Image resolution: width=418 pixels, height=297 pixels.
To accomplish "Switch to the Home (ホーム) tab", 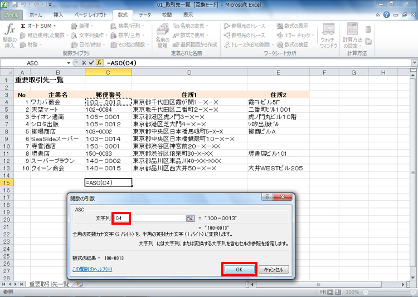I will click(x=36, y=15).
